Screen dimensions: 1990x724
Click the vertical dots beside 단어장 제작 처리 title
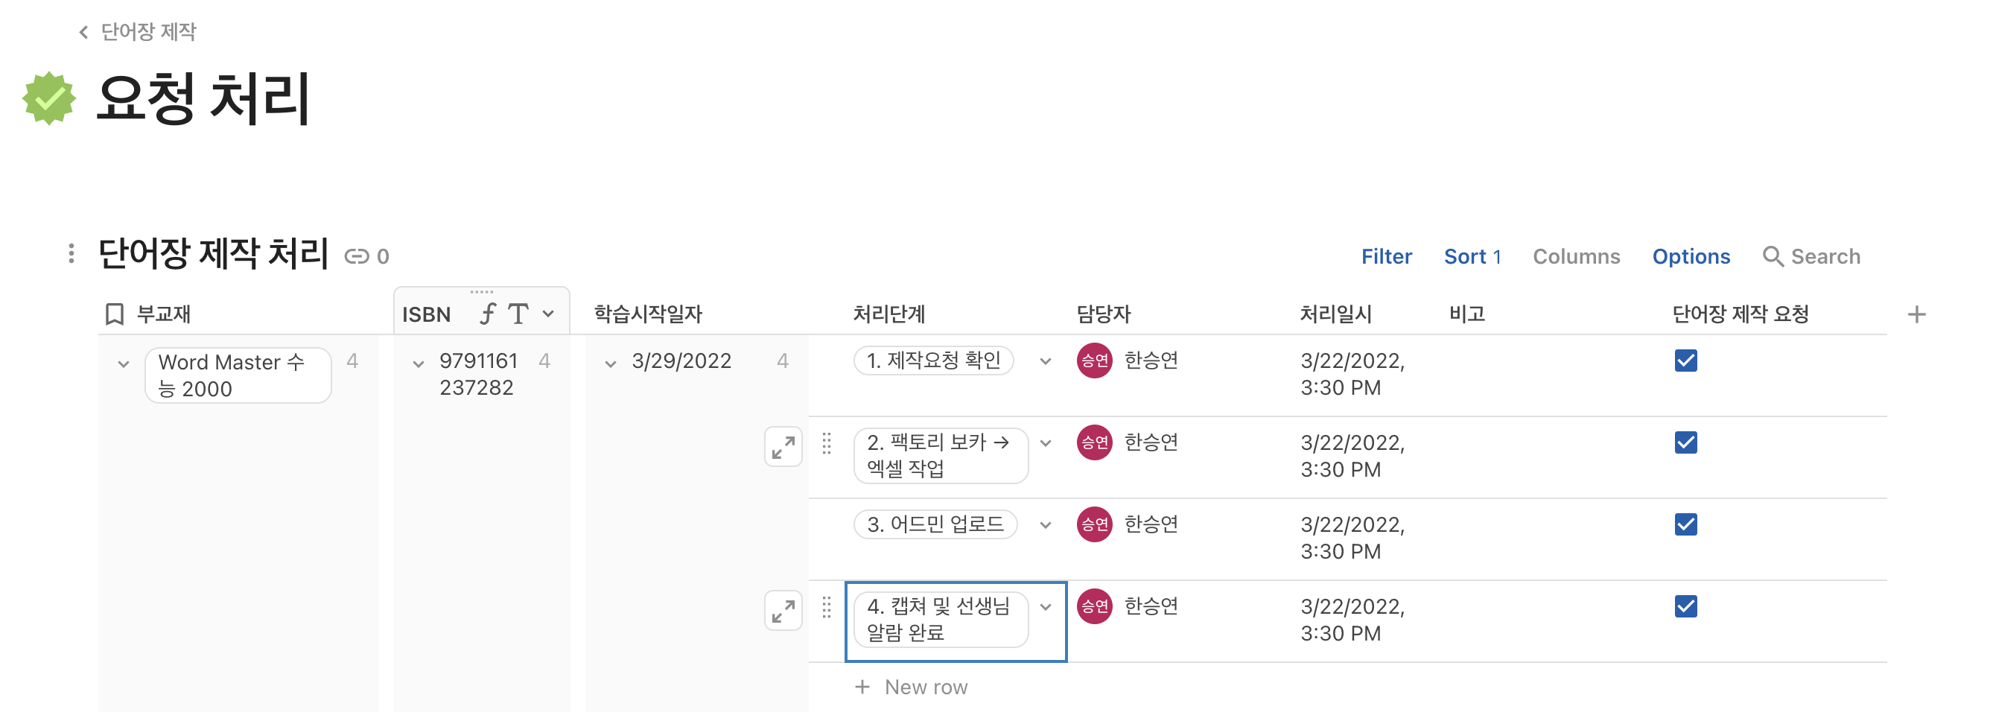point(70,253)
